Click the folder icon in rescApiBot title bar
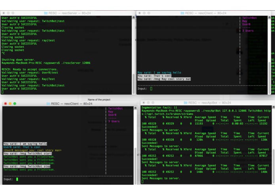The image size is (275, 195). [x=186, y=103]
